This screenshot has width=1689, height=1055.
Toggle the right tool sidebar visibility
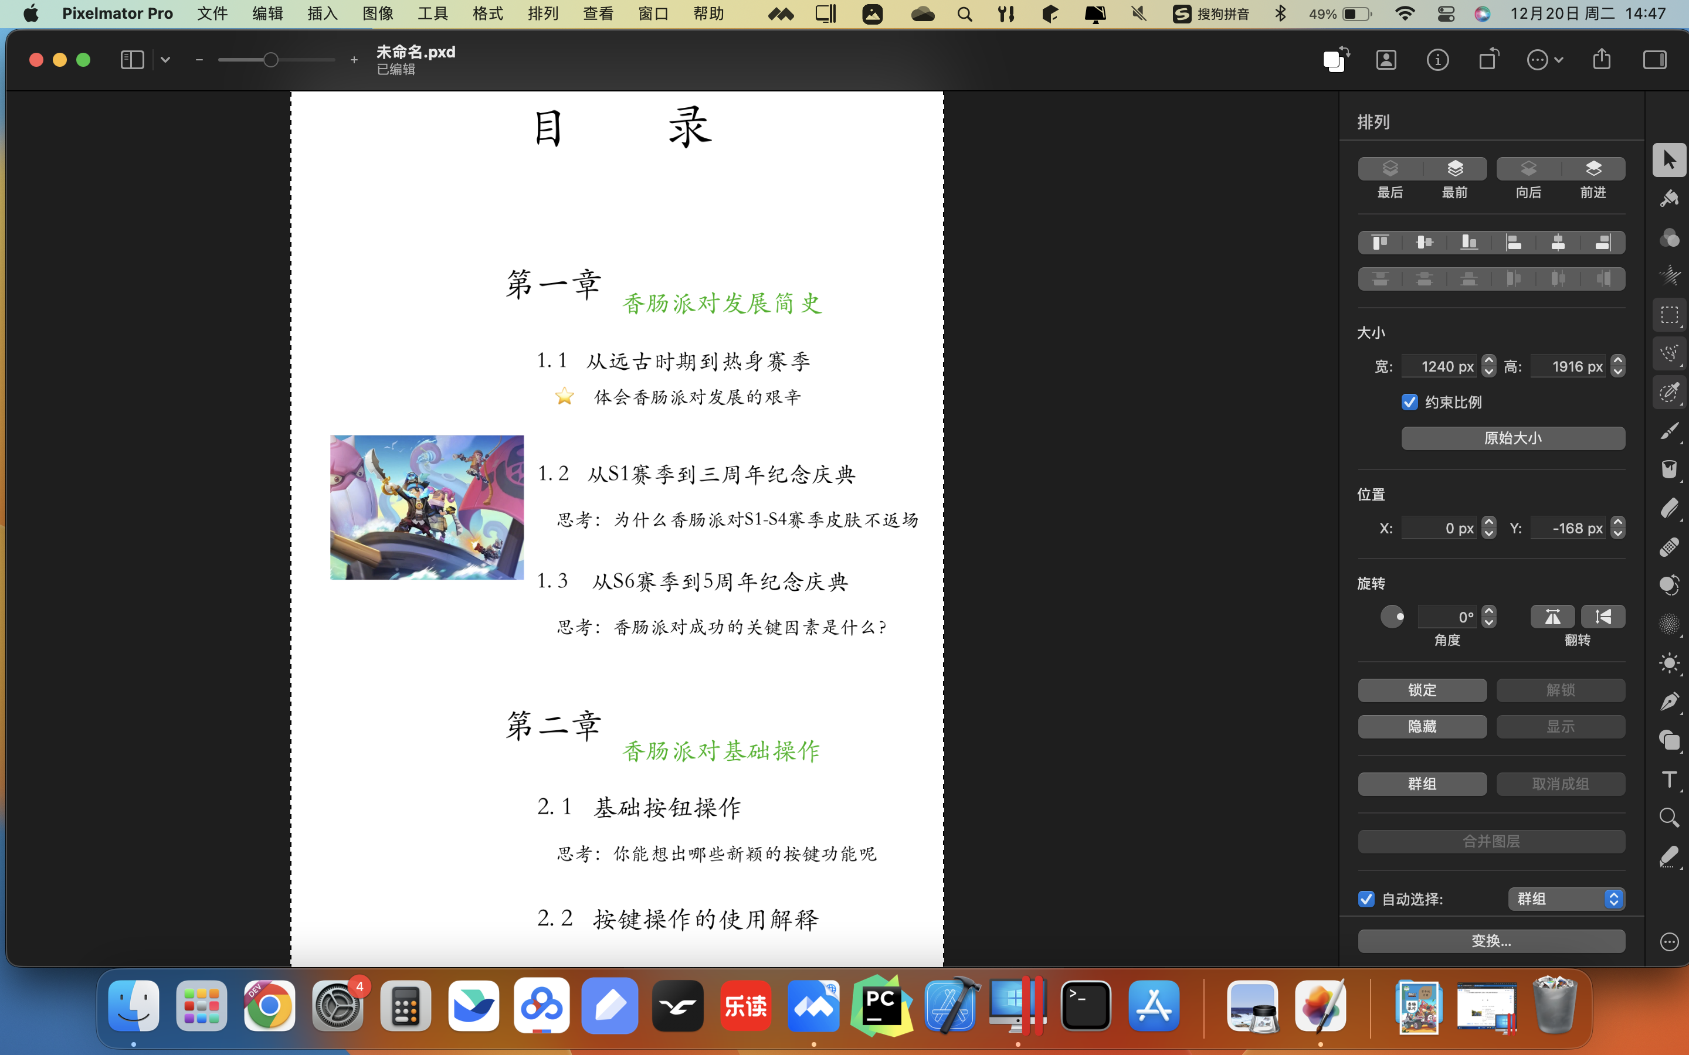tap(1654, 60)
